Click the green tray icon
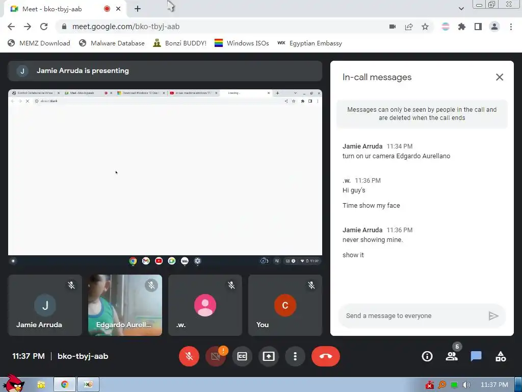The image size is (522, 392). tap(454, 385)
